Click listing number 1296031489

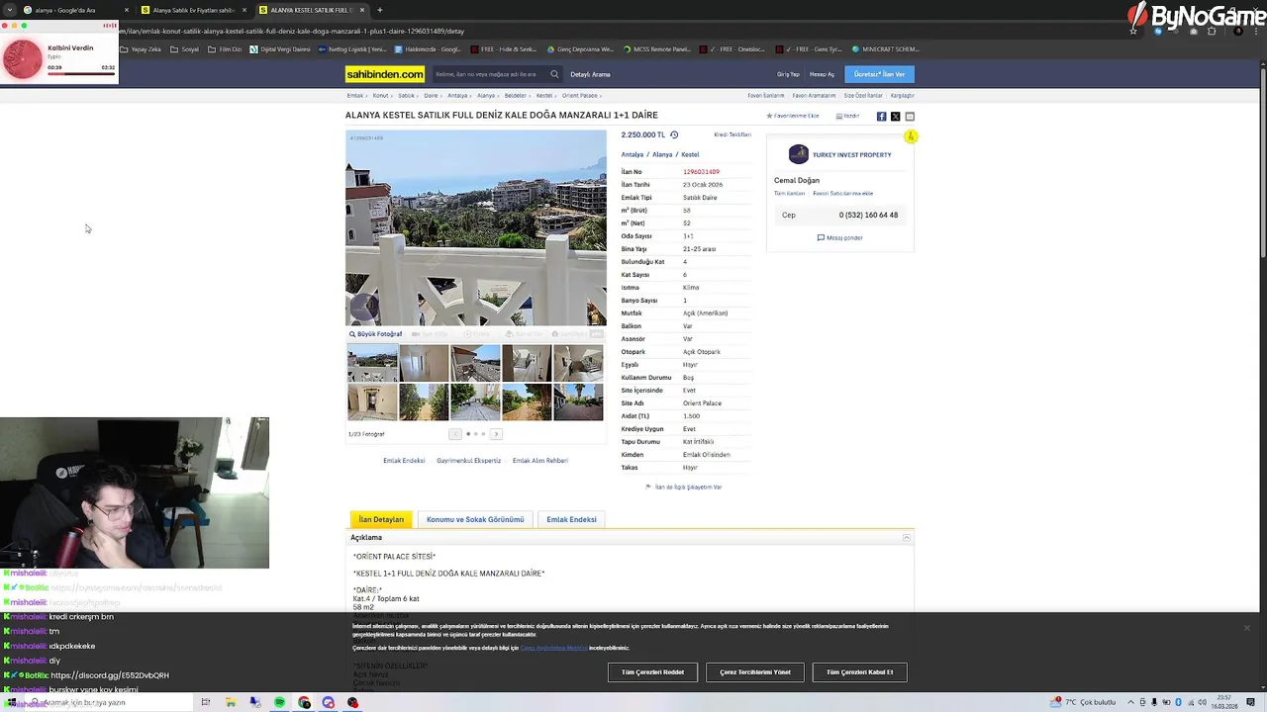click(x=701, y=172)
